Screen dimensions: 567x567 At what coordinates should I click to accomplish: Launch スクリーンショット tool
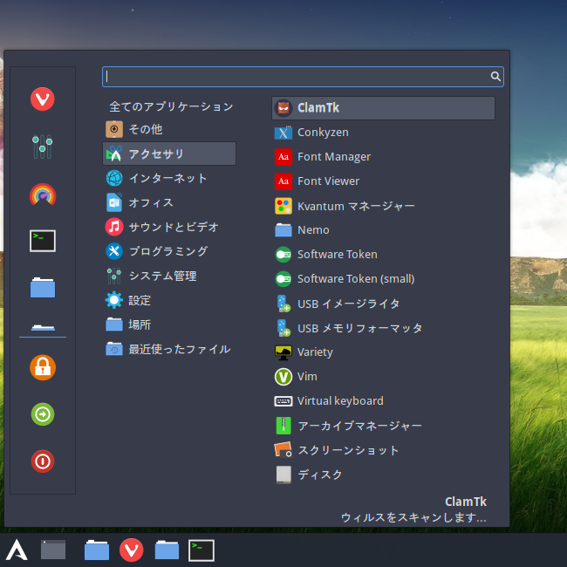click(383, 450)
